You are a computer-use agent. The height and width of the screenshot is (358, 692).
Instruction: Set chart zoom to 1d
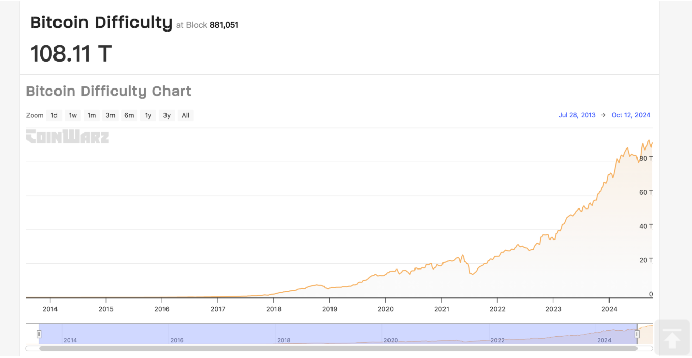(x=54, y=115)
